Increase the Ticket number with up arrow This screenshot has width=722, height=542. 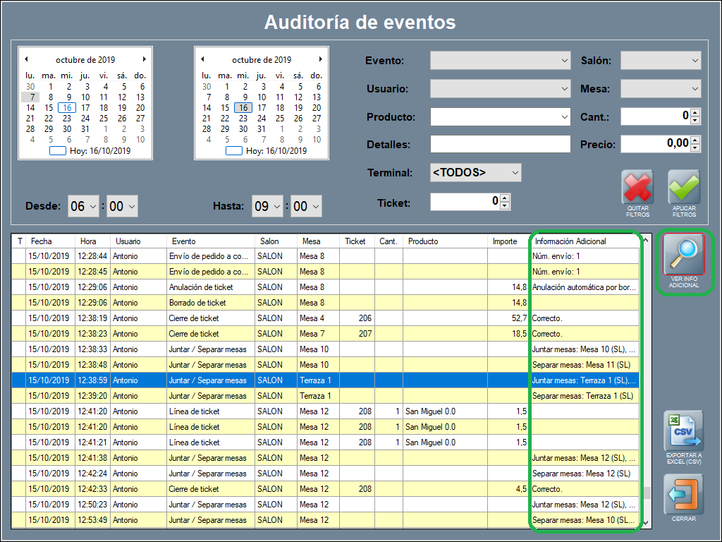[x=505, y=198]
